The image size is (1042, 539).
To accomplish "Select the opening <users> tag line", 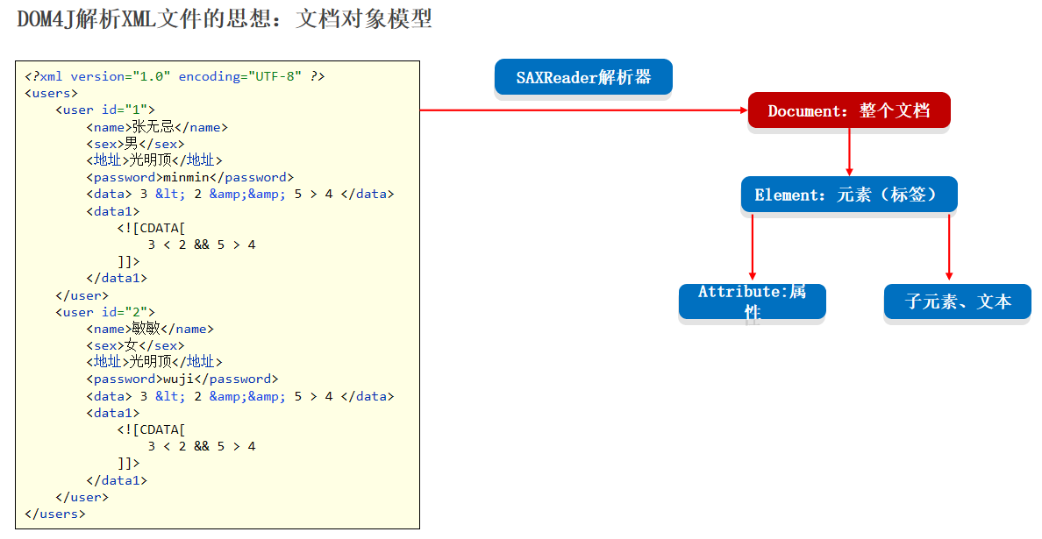I will 51,94.
